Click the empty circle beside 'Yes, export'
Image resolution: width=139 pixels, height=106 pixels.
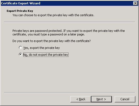tap(20, 48)
